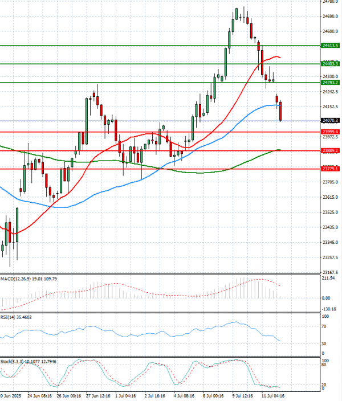This screenshot has height=401, width=342.
Task: Select the black 24070.3 current price tag
Action: coord(330,120)
